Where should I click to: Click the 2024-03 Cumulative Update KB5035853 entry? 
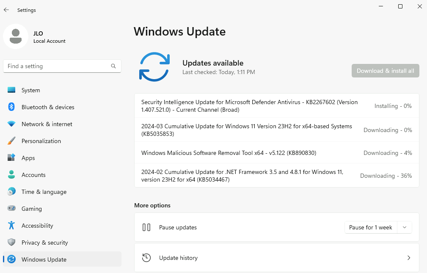[x=277, y=130]
